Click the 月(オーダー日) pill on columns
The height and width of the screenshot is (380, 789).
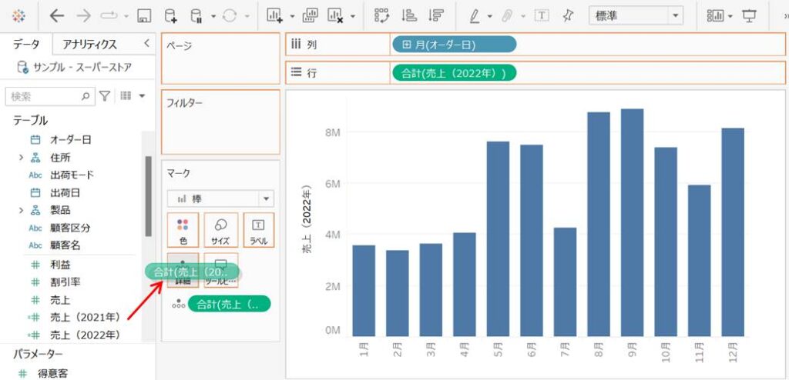point(454,45)
